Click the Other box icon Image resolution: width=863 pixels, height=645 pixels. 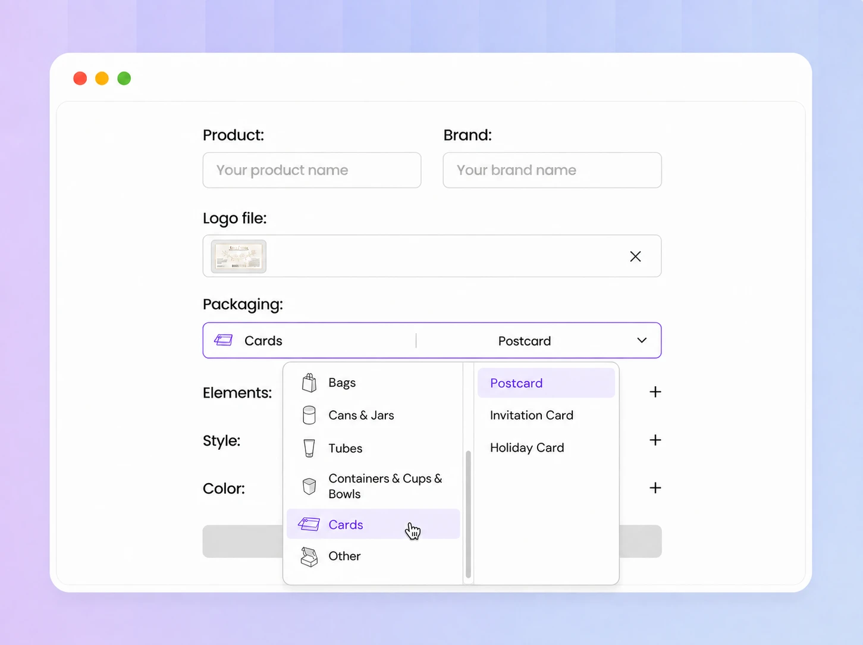(309, 556)
